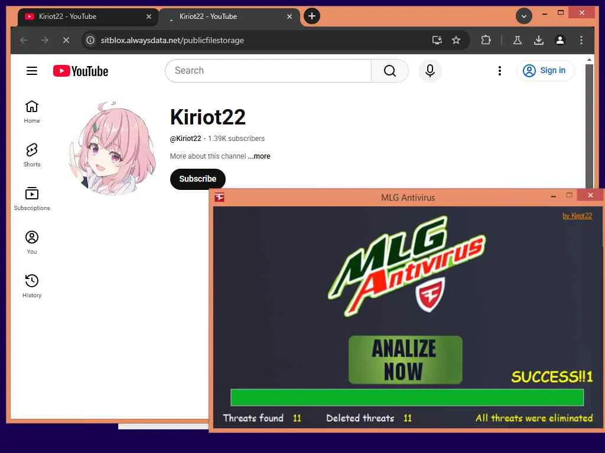Click the YouTube logo

coord(80,71)
